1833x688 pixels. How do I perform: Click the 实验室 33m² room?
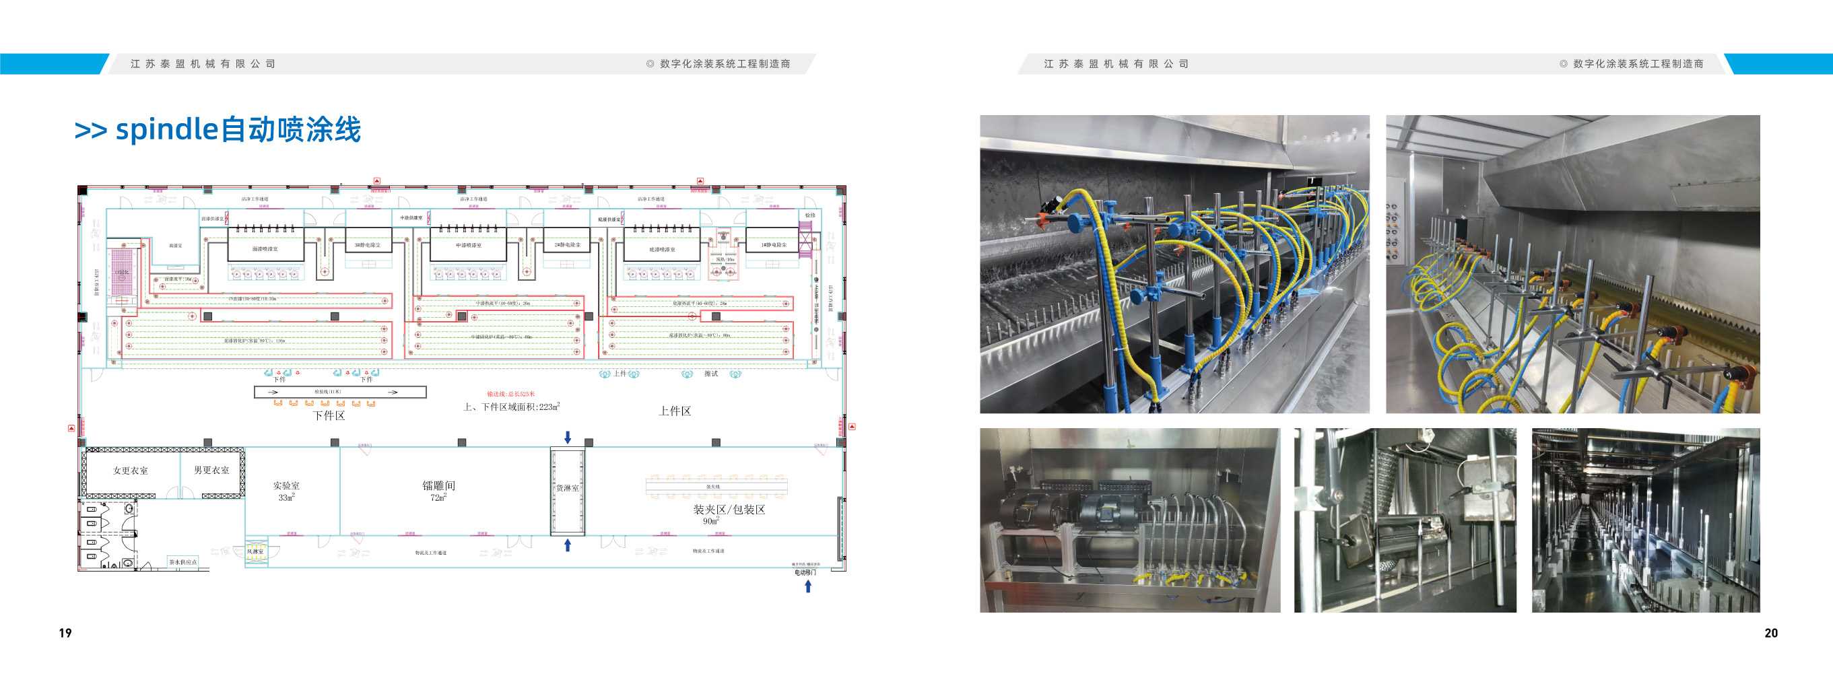pyautogui.click(x=286, y=490)
